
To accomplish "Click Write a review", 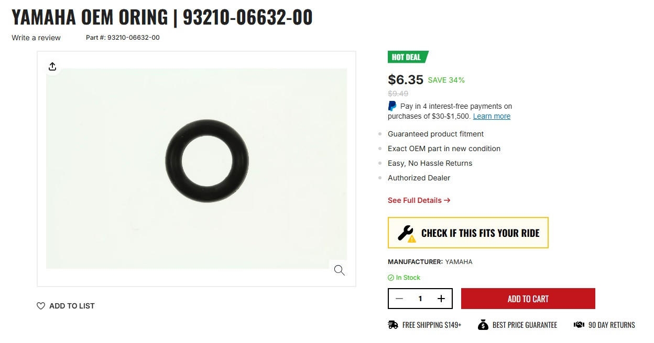I will 36,38.
